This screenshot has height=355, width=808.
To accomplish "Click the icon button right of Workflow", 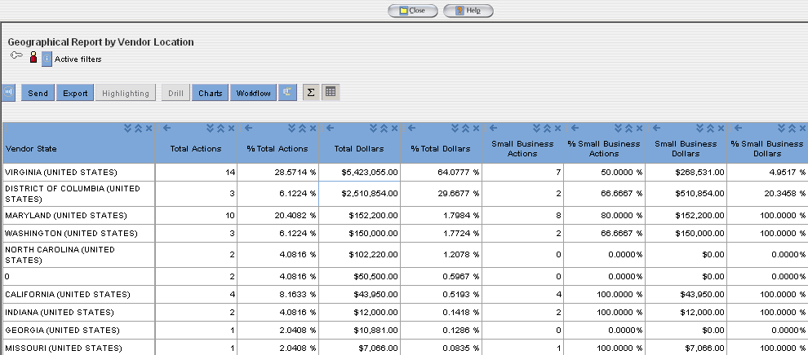I will (287, 93).
